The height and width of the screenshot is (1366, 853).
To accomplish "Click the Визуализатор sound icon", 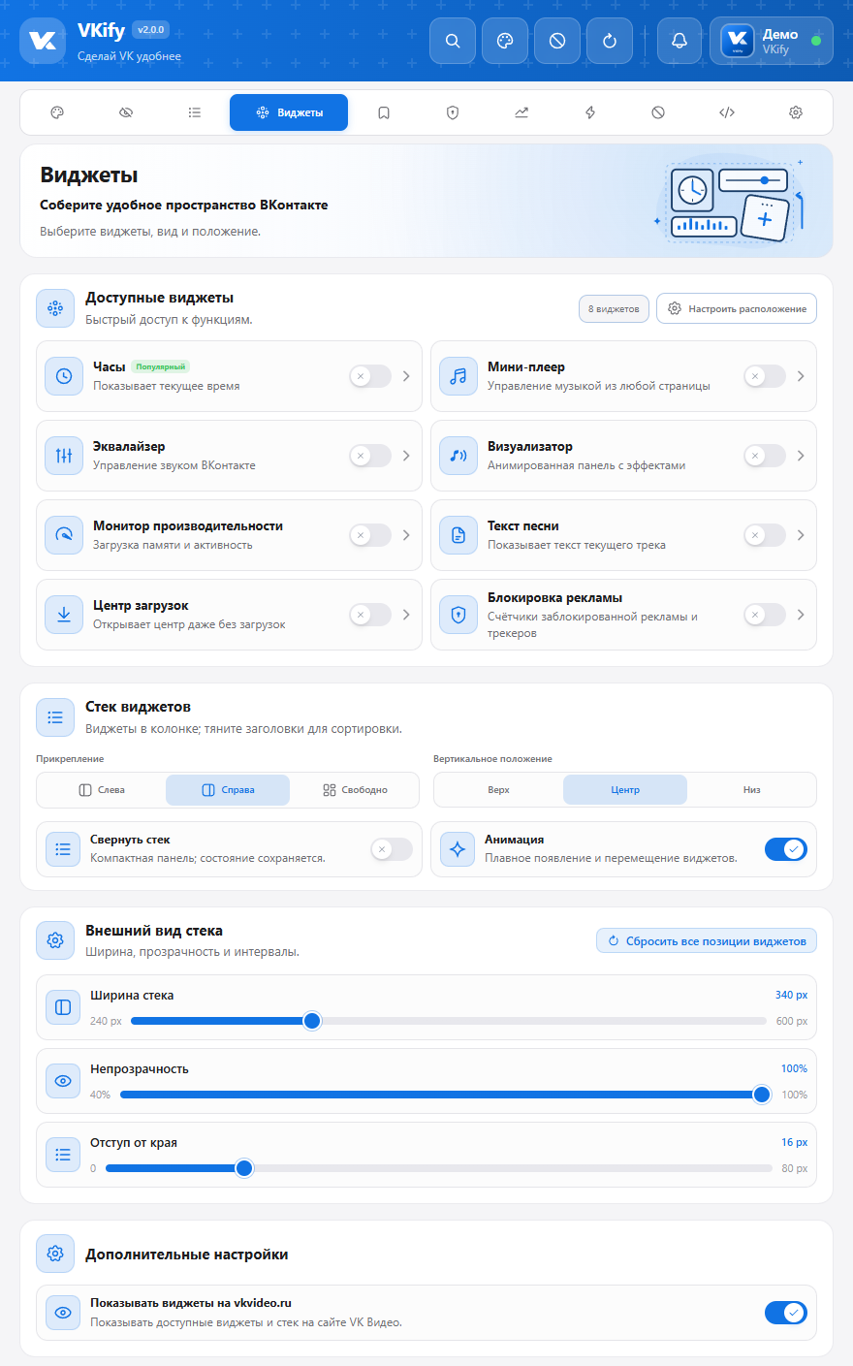I will (x=458, y=456).
